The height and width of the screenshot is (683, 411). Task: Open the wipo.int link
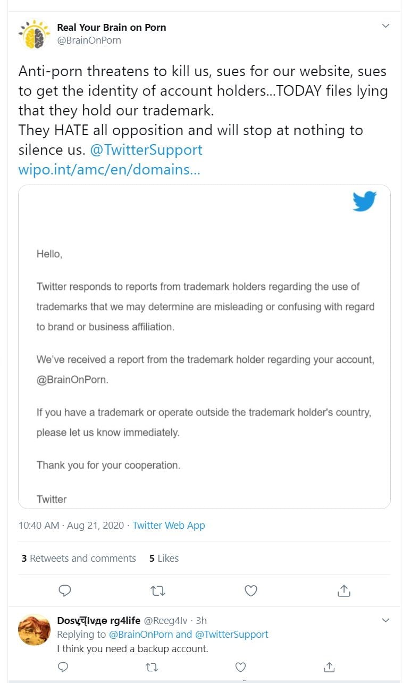109,170
